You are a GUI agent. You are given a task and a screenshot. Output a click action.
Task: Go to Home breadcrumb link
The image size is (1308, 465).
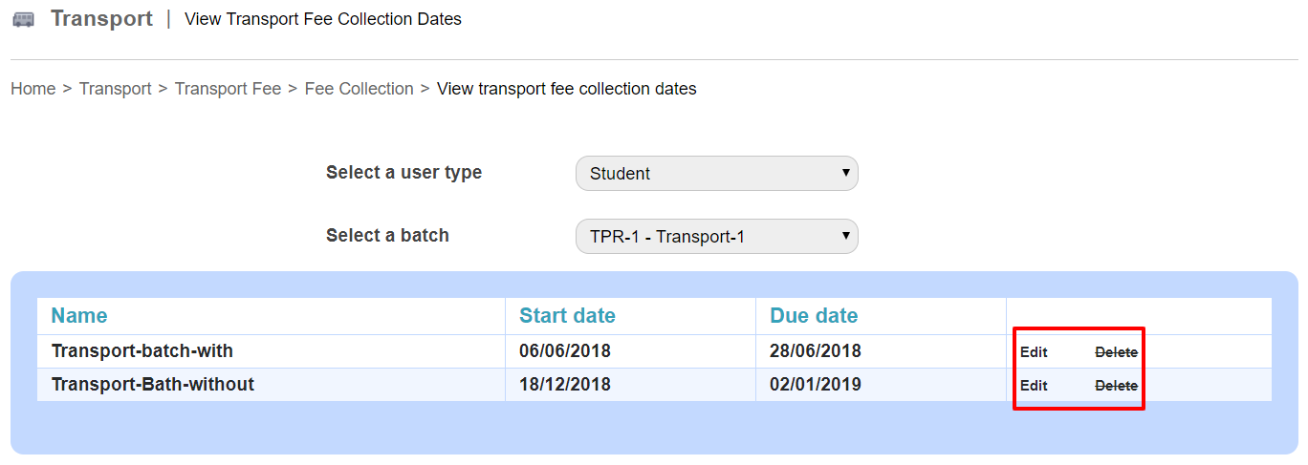[x=33, y=89]
